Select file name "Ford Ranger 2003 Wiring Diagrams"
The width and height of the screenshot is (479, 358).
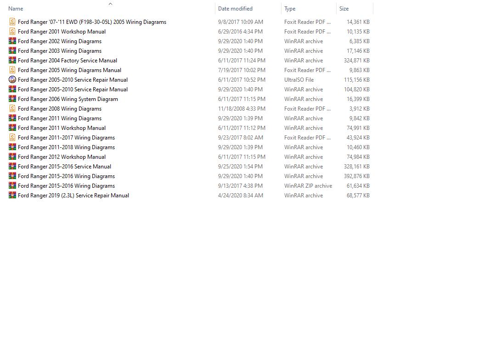[60, 50]
